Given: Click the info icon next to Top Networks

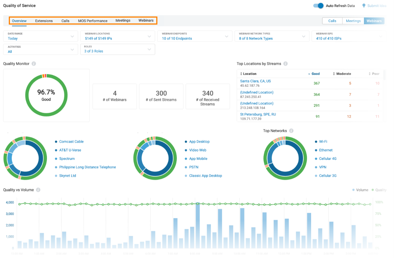Looking at the screenshot, I should tap(291, 130).
